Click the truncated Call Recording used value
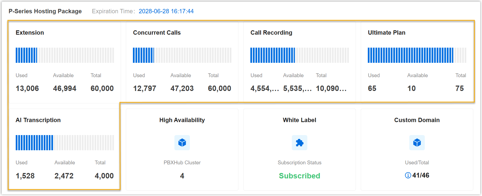This screenshot has width=482, height=196. [264, 89]
